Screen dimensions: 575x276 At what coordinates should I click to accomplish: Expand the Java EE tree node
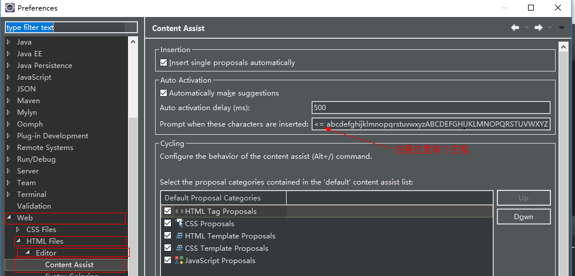[9, 54]
